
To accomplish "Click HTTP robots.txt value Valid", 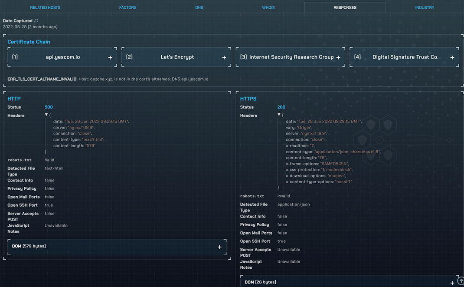I will [x=49, y=160].
